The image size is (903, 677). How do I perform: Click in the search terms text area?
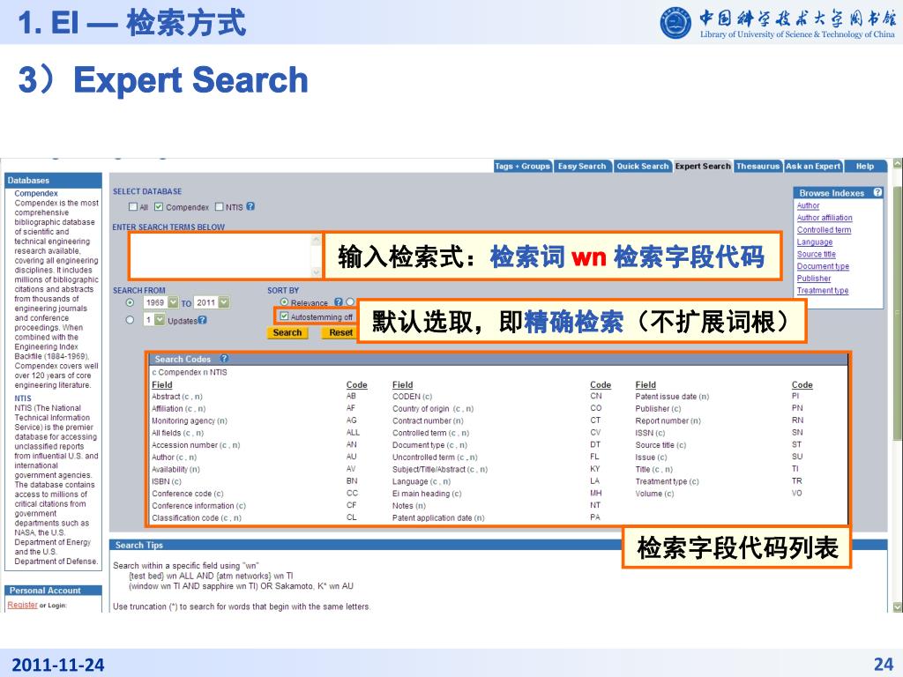point(221,256)
